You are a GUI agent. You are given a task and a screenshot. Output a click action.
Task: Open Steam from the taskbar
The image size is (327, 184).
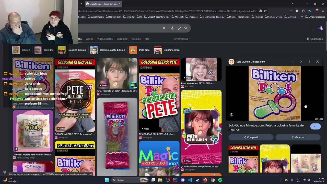coord(197,180)
